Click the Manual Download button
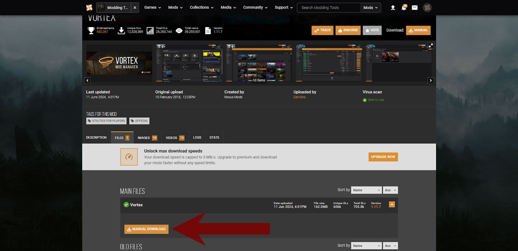The image size is (518, 251). 146,229
